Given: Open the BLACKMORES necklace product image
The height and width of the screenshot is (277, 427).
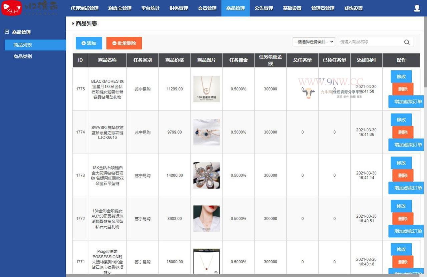Looking at the screenshot, I should click(x=206, y=89).
